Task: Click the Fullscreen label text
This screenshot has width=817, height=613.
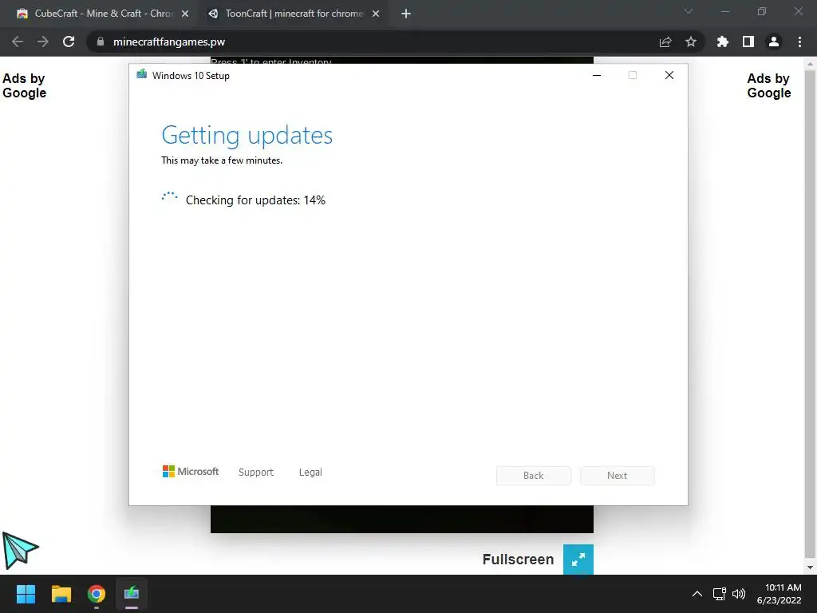Action: (x=518, y=560)
